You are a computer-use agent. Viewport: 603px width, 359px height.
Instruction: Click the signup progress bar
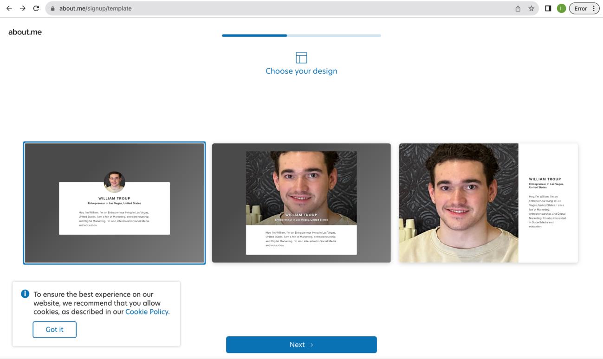click(301, 35)
